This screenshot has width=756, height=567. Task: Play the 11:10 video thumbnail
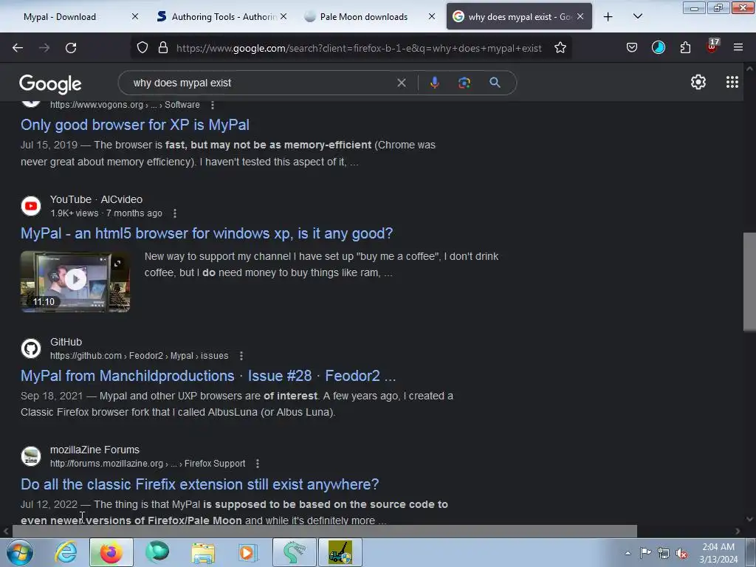pyautogui.click(x=75, y=281)
